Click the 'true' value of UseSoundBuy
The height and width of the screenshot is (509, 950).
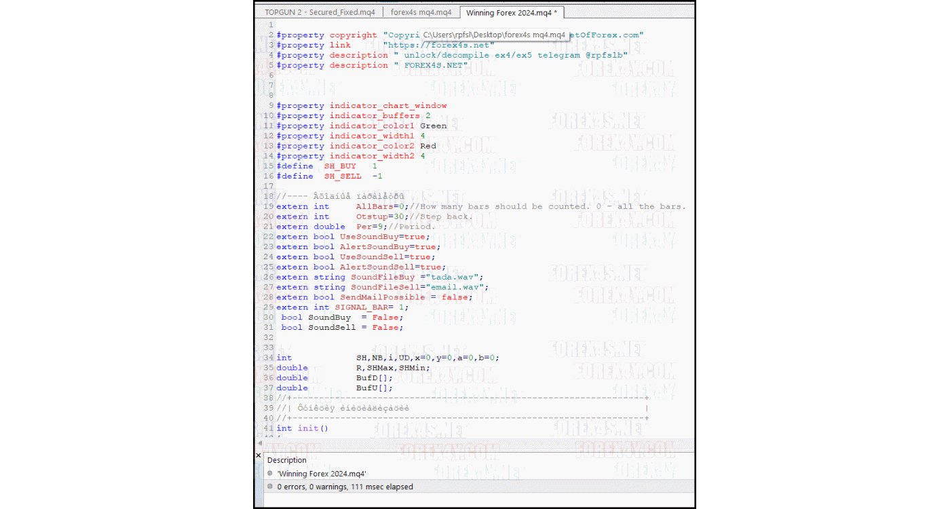pos(417,236)
